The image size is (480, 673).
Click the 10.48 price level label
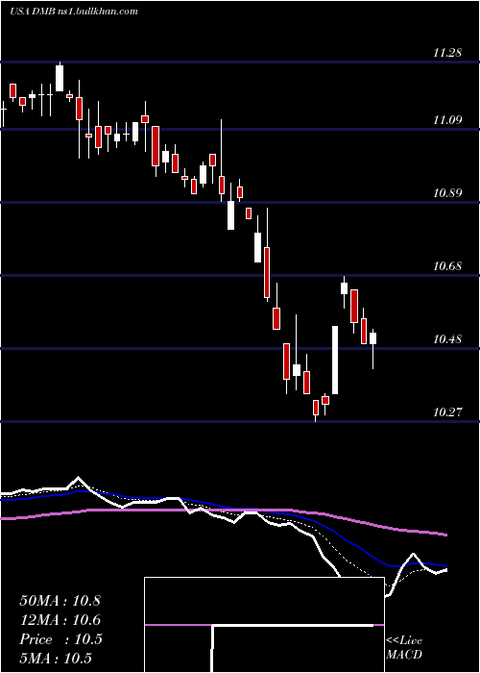(447, 340)
